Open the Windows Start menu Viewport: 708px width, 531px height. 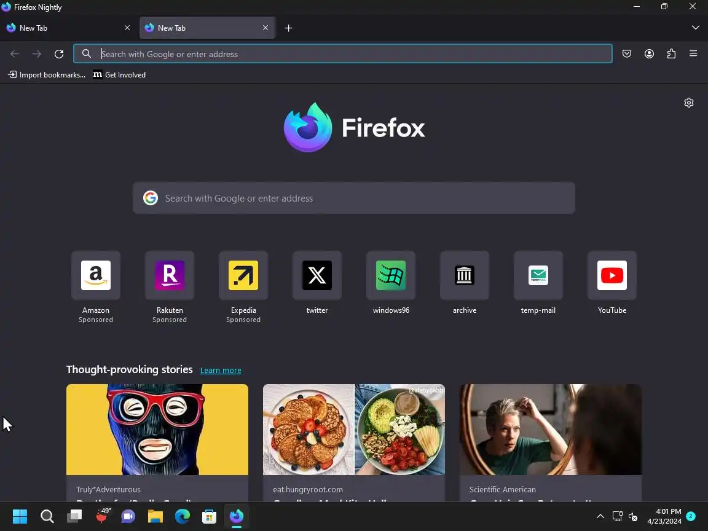point(20,516)
